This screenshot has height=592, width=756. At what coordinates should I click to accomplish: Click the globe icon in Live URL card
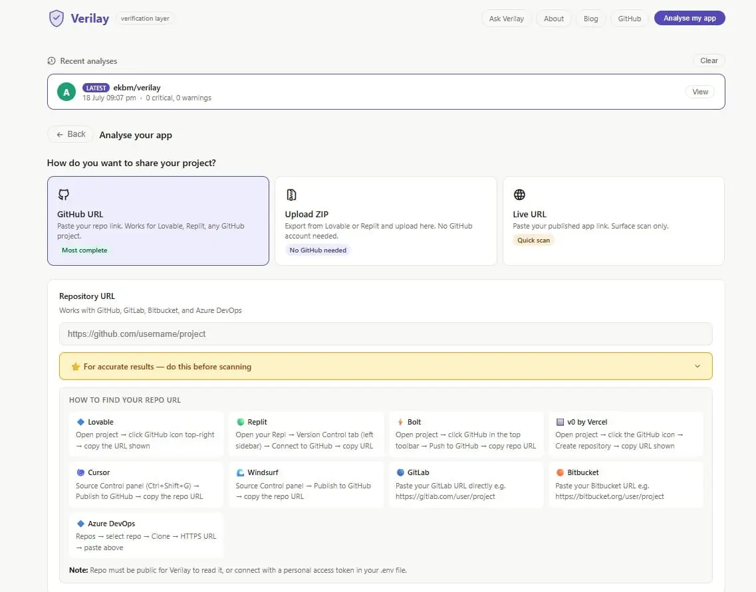519,195
